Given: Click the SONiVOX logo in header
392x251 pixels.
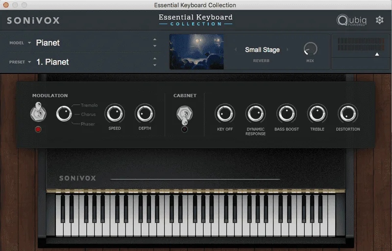Looking at the screenshot, I should pyautogui.click(x=33, y=21).
